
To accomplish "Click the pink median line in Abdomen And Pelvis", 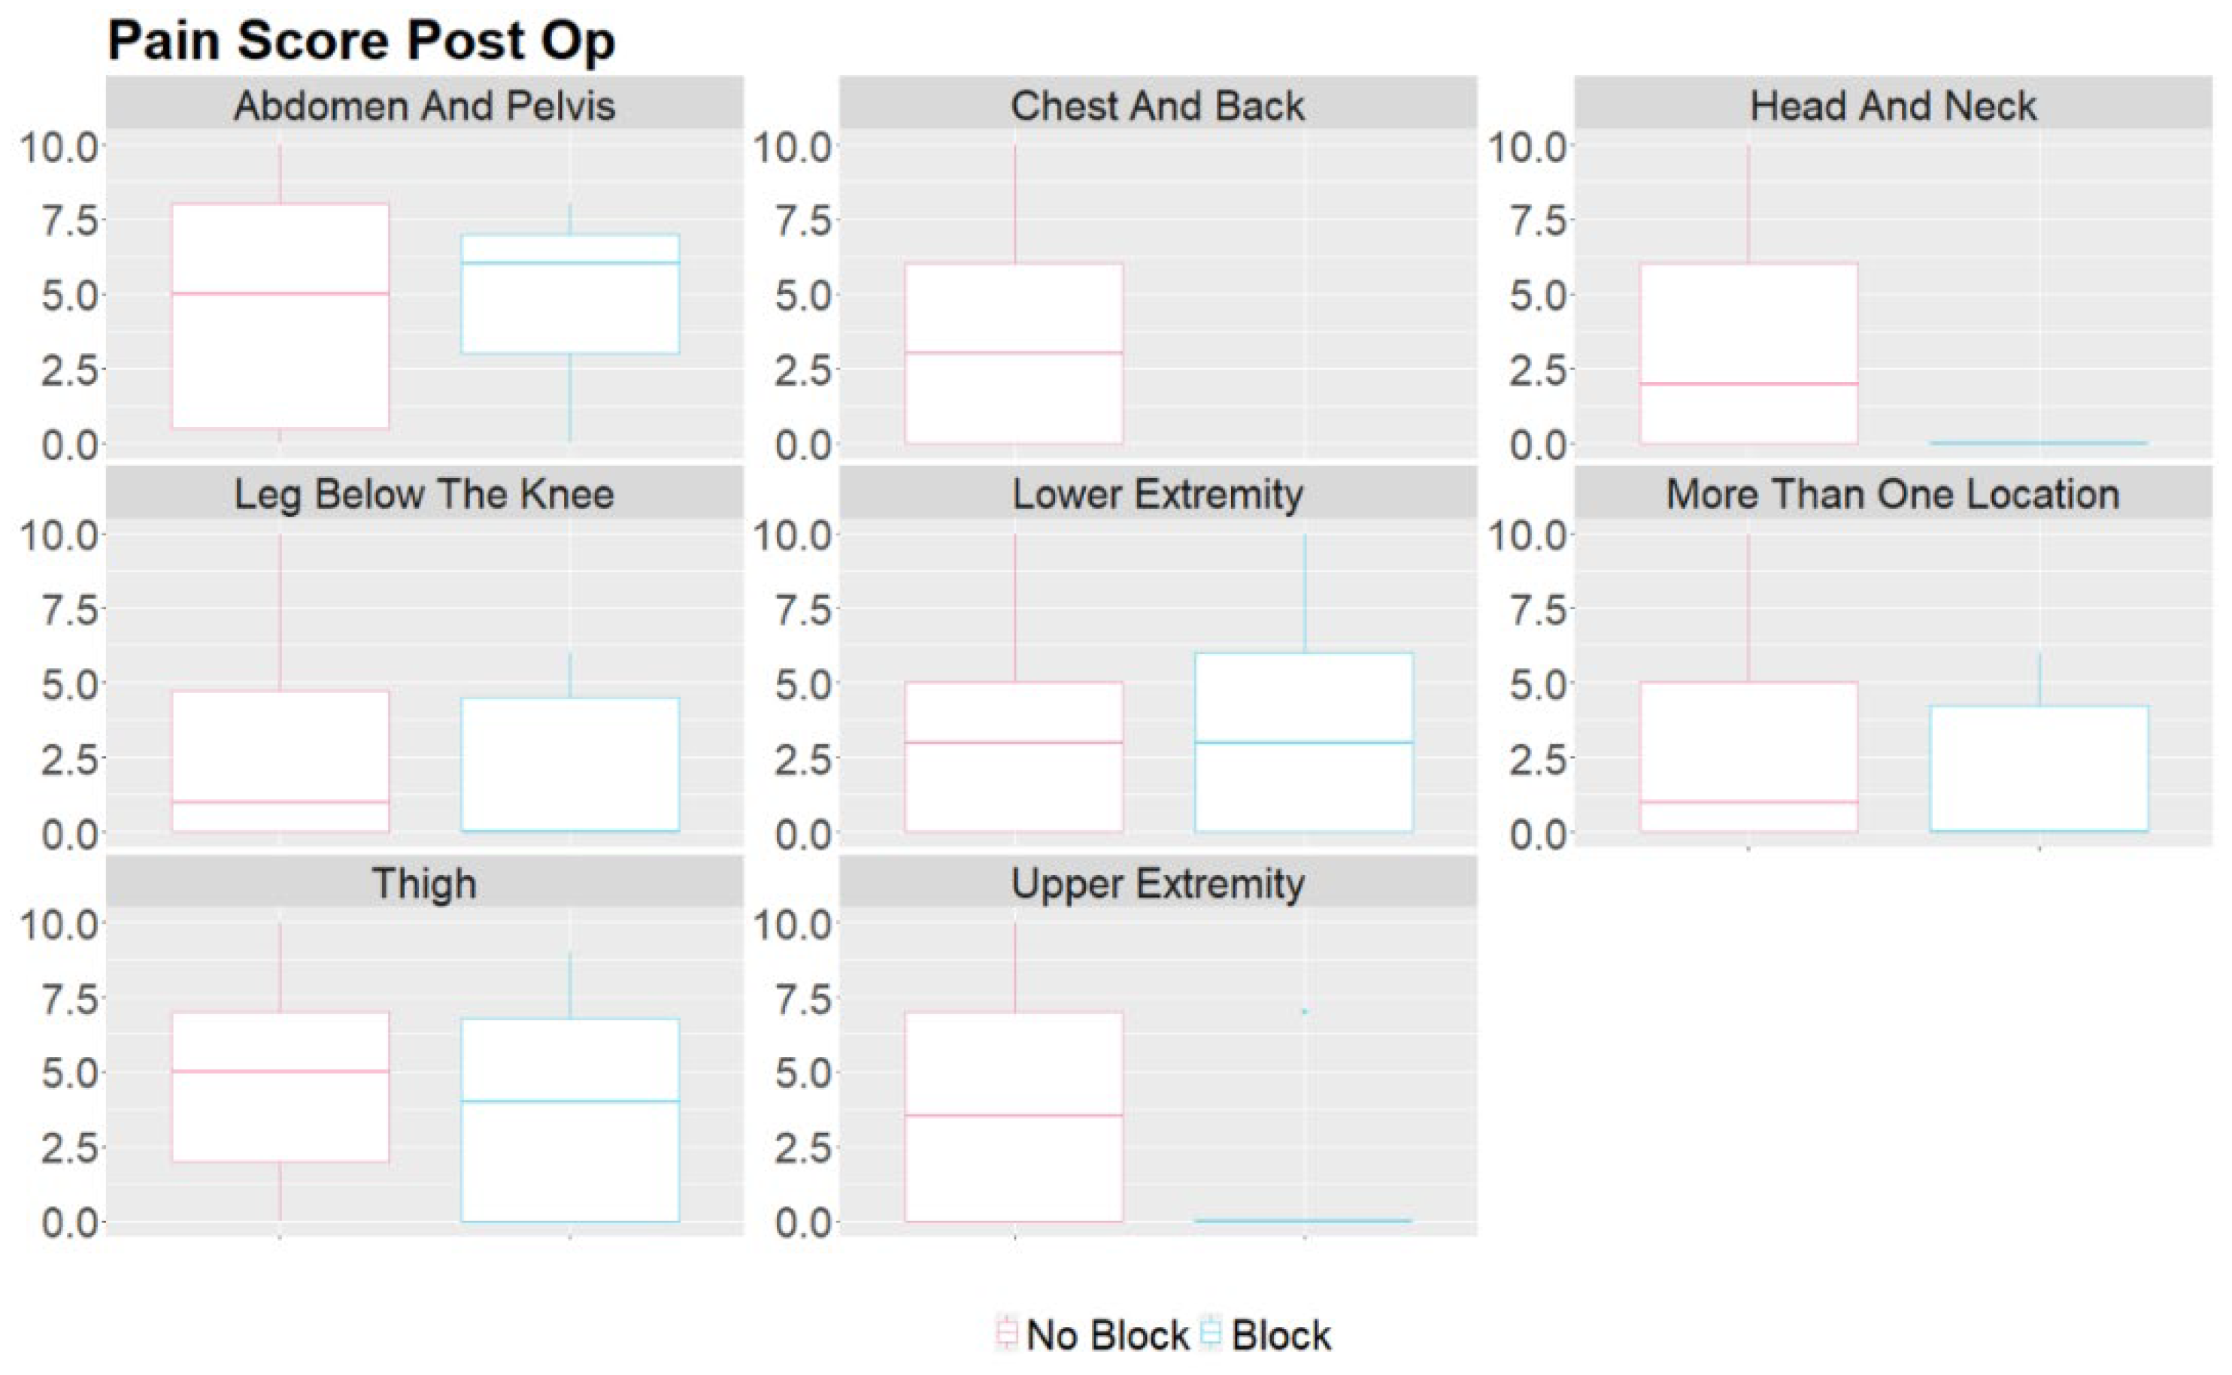I will click(281, 294).
